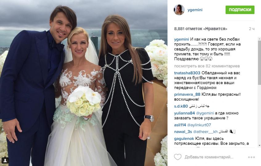The width and height of the screenshot is (261, 166).
Task: Open nawal_3s commenter profile
Action: pyautogui.click(x=183, y=132)
